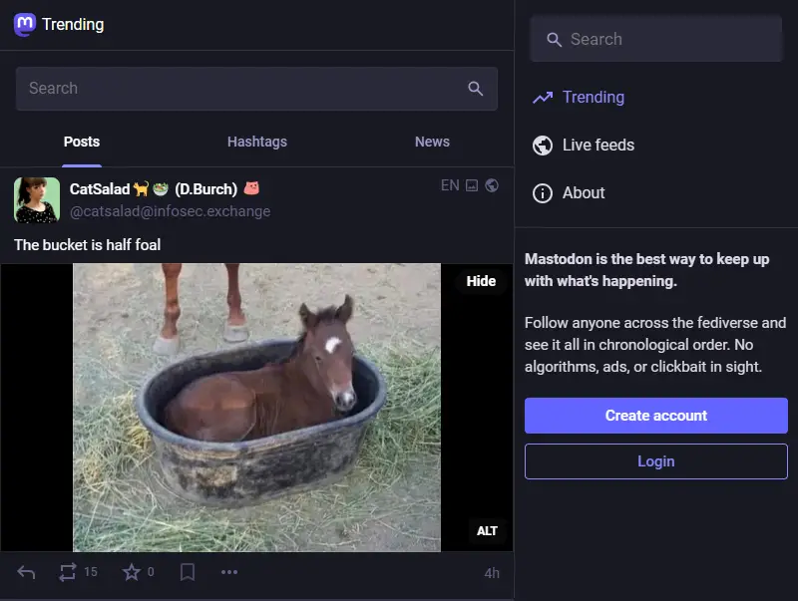Viewport: 798px width, 601px height.
Task: Open the News tab
Action: coord(432,142)
